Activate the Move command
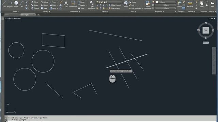 (x=35, y=2)
